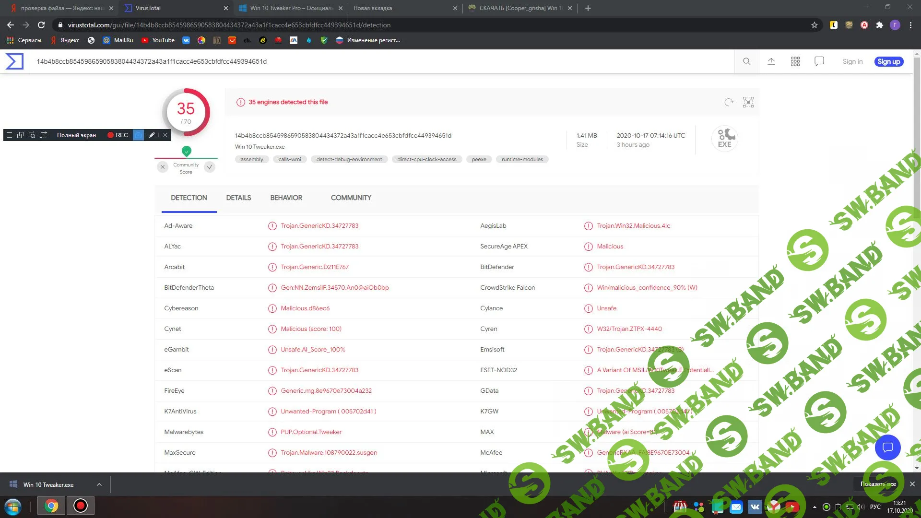Click the Sign up button

pyautogui.click(x=888, y=61)
